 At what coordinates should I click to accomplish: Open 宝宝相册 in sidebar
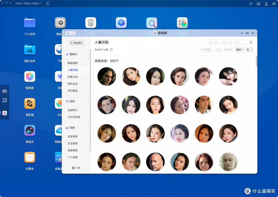point(73,143)
